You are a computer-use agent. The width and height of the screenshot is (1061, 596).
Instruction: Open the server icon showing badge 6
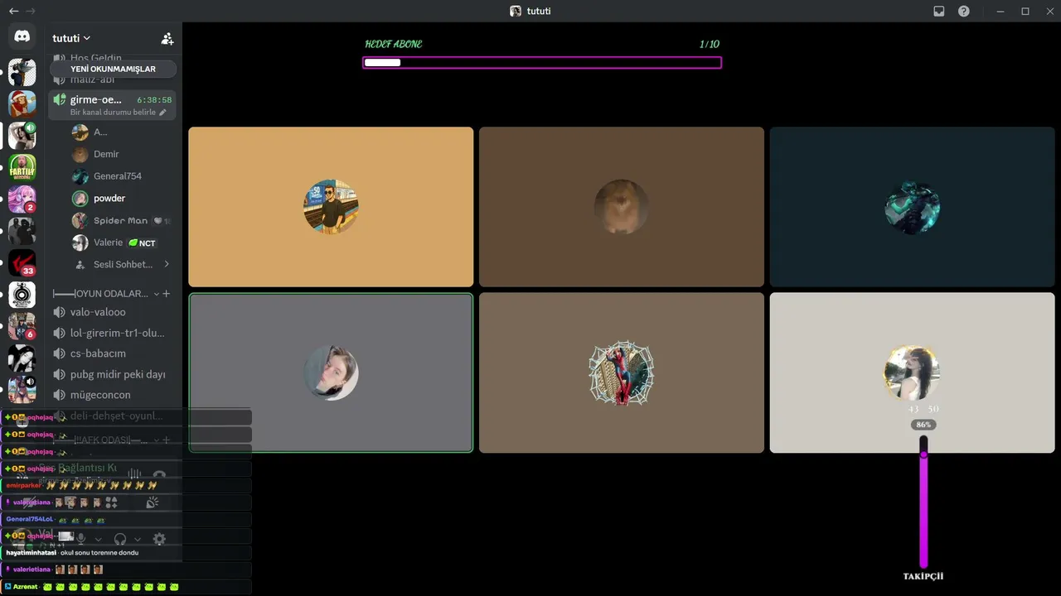click(22, 326)
